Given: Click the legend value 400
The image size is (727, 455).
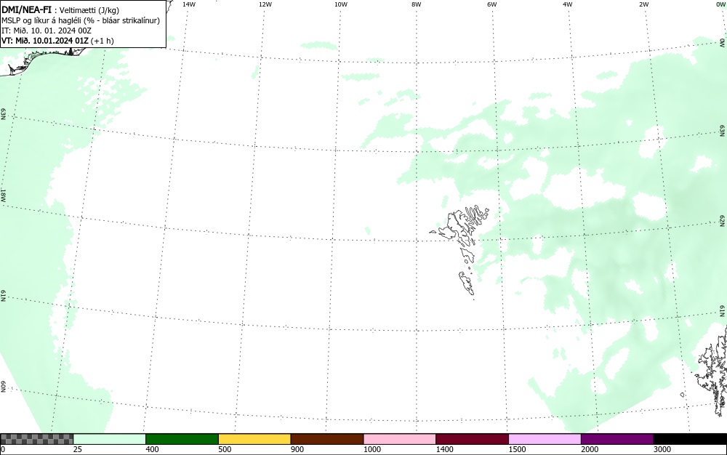Looking at the screenshot, I should (x=152, y=449).
